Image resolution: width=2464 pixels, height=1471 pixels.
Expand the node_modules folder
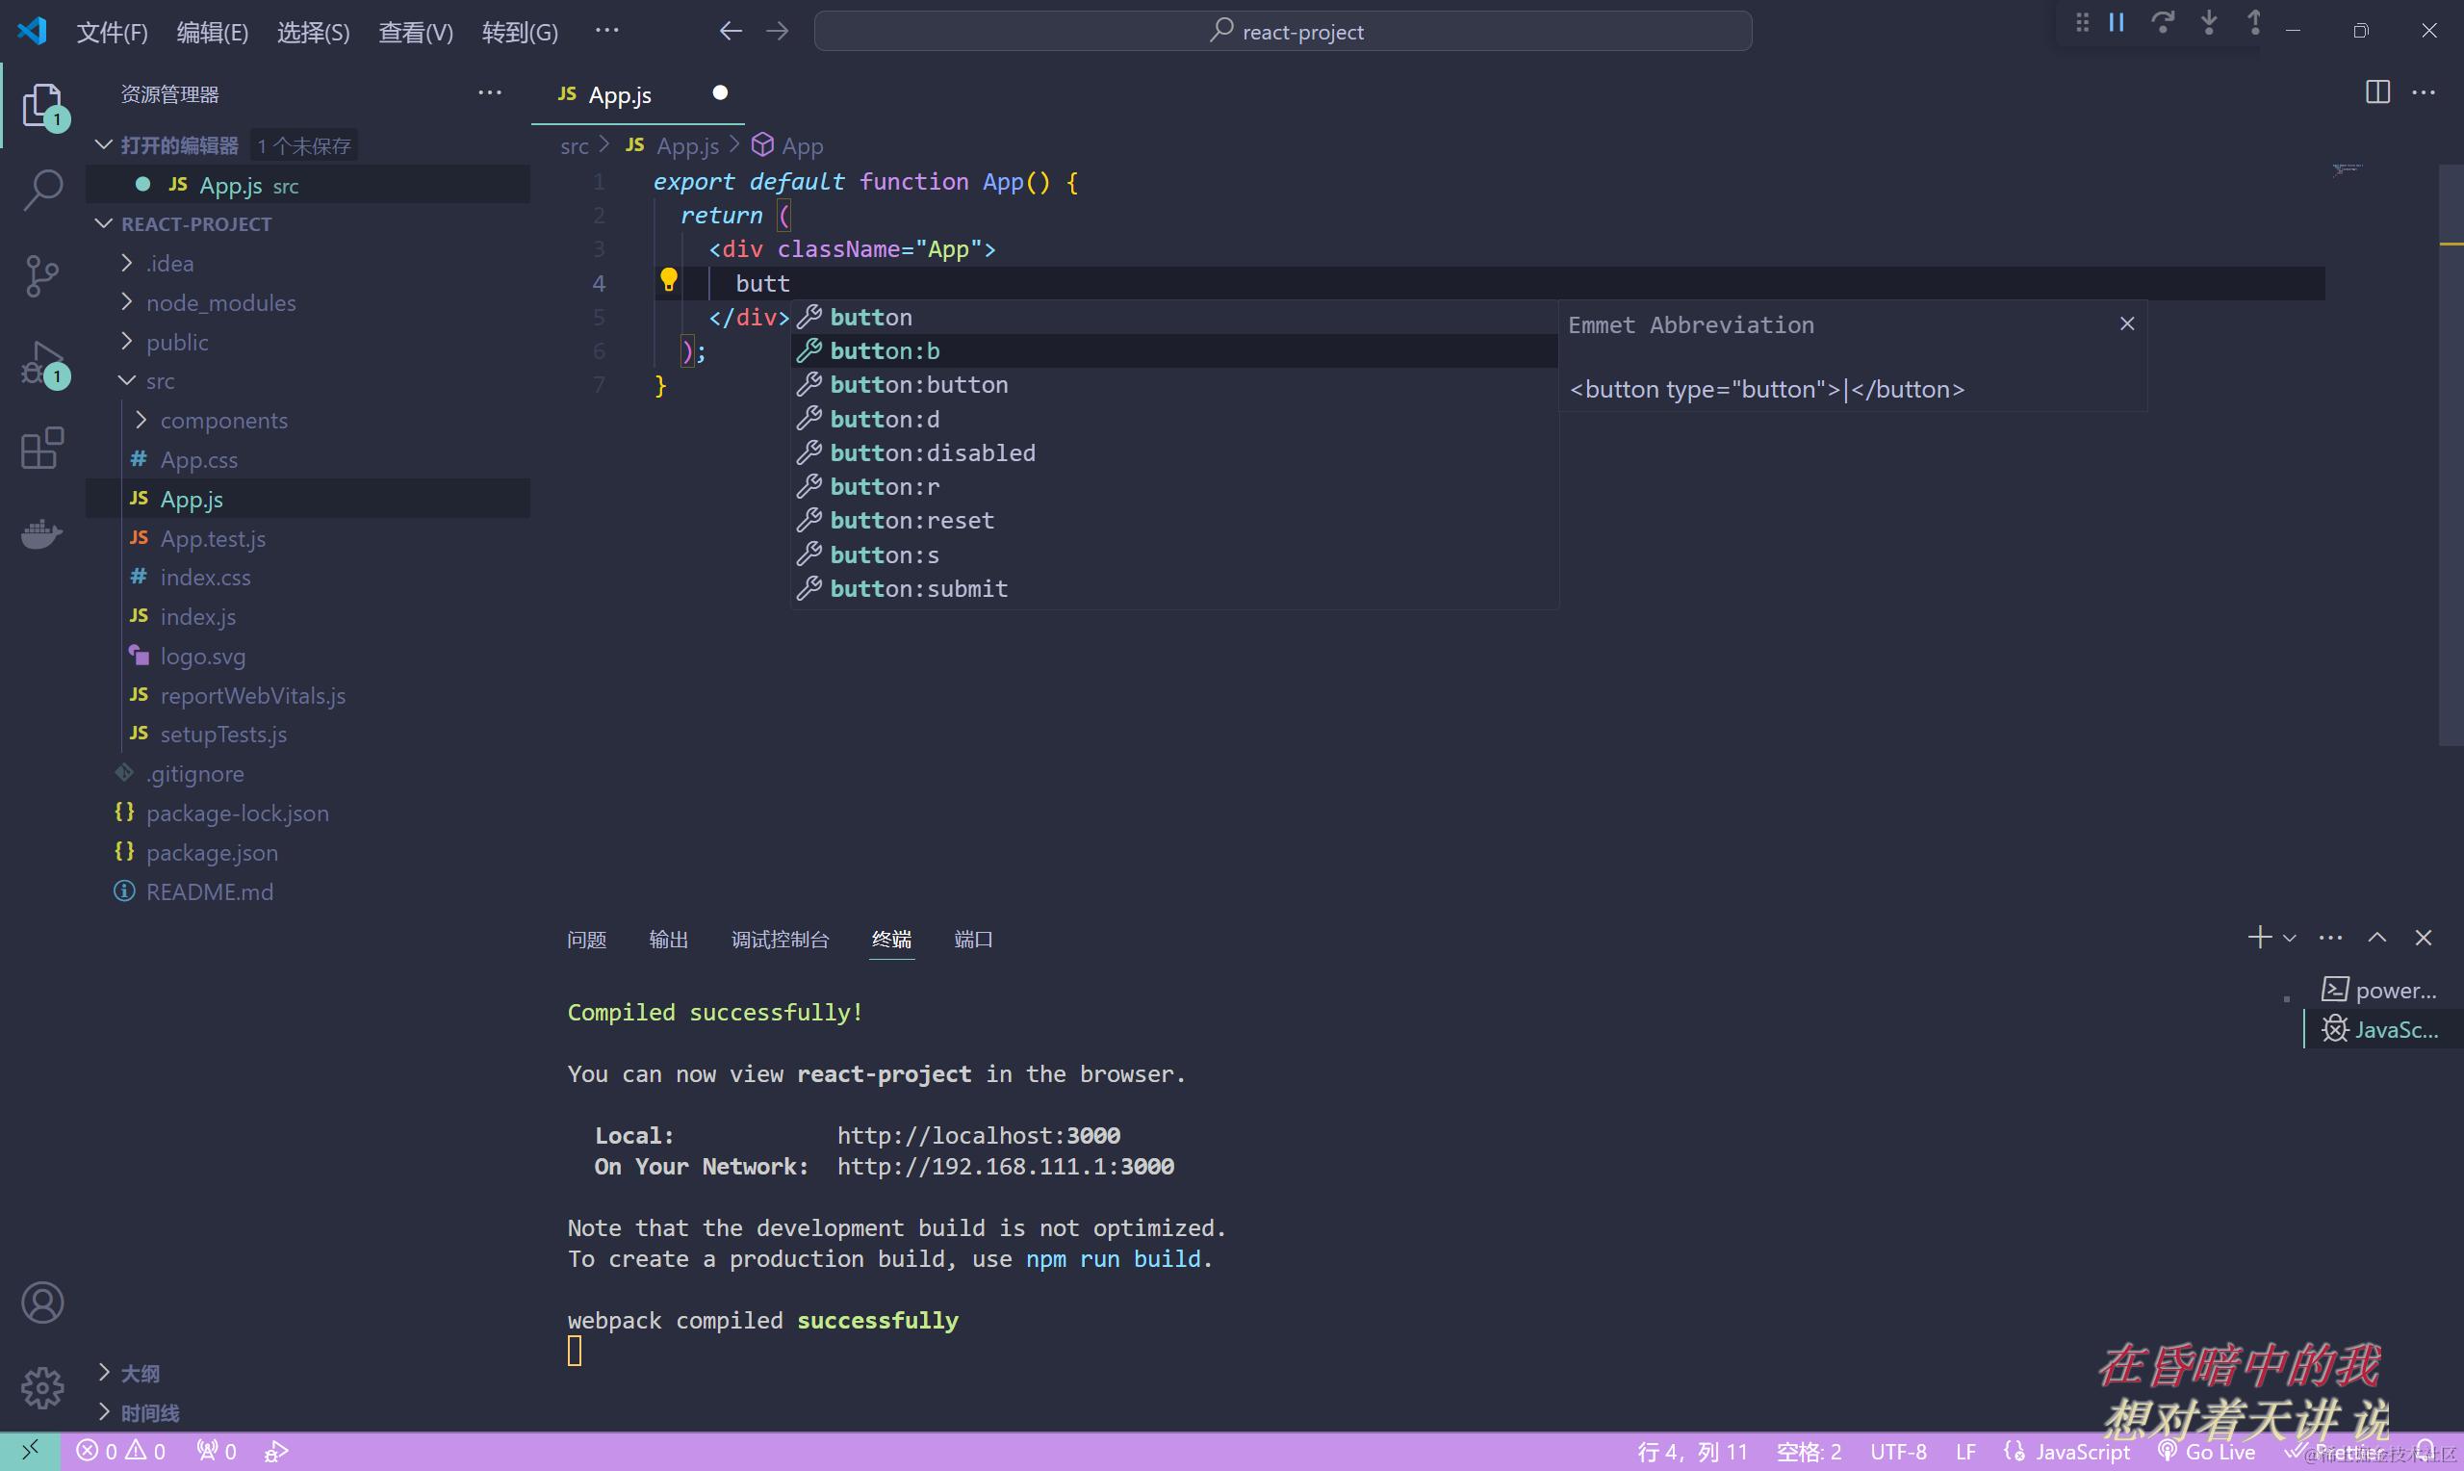(220, 302)
